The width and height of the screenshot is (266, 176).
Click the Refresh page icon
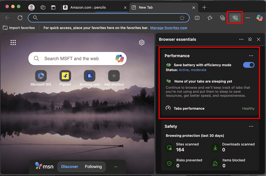click(20, 18)
